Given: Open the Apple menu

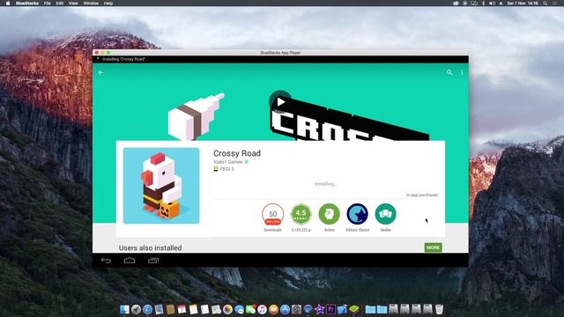Looking at the screenshot, I should 8,4.
